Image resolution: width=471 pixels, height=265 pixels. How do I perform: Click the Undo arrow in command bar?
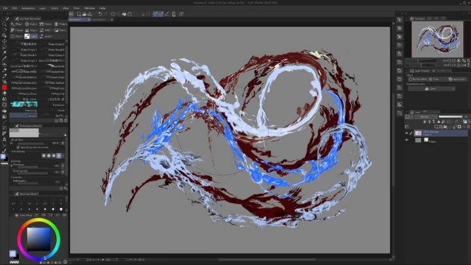click(x=99, y=14)
